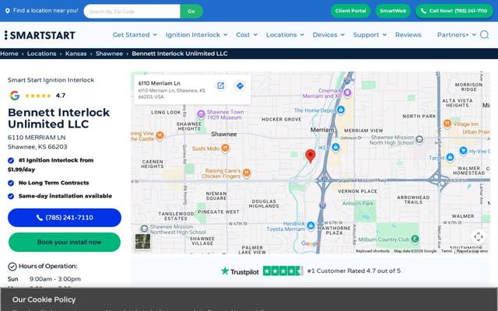Screen dimensions: 498x311
Task: Click 'Shawnee, KS 66203' address text
Action: (x=37, y=147)
